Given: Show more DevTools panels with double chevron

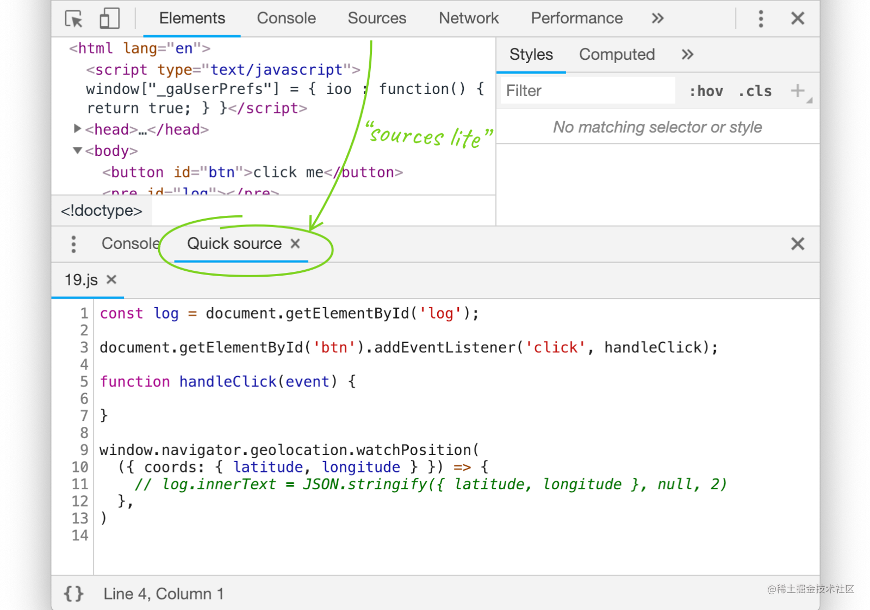Looking at the screenshot, I should coord(658,18).
